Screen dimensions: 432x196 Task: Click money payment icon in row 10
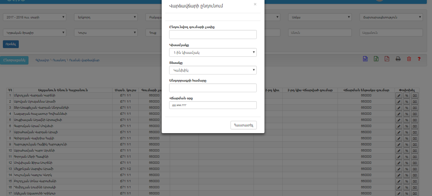coord(415,151)
